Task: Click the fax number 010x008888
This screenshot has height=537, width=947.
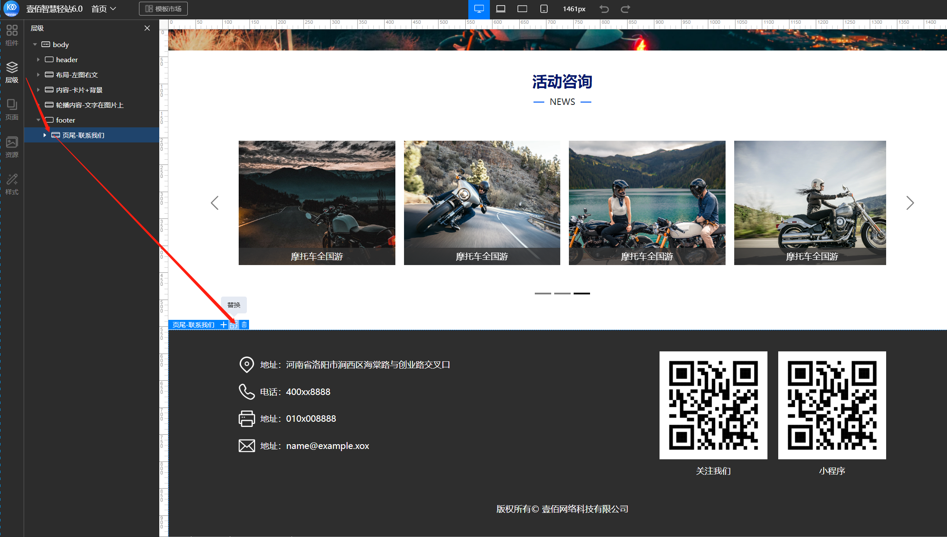Action: (x=311, y=419)
